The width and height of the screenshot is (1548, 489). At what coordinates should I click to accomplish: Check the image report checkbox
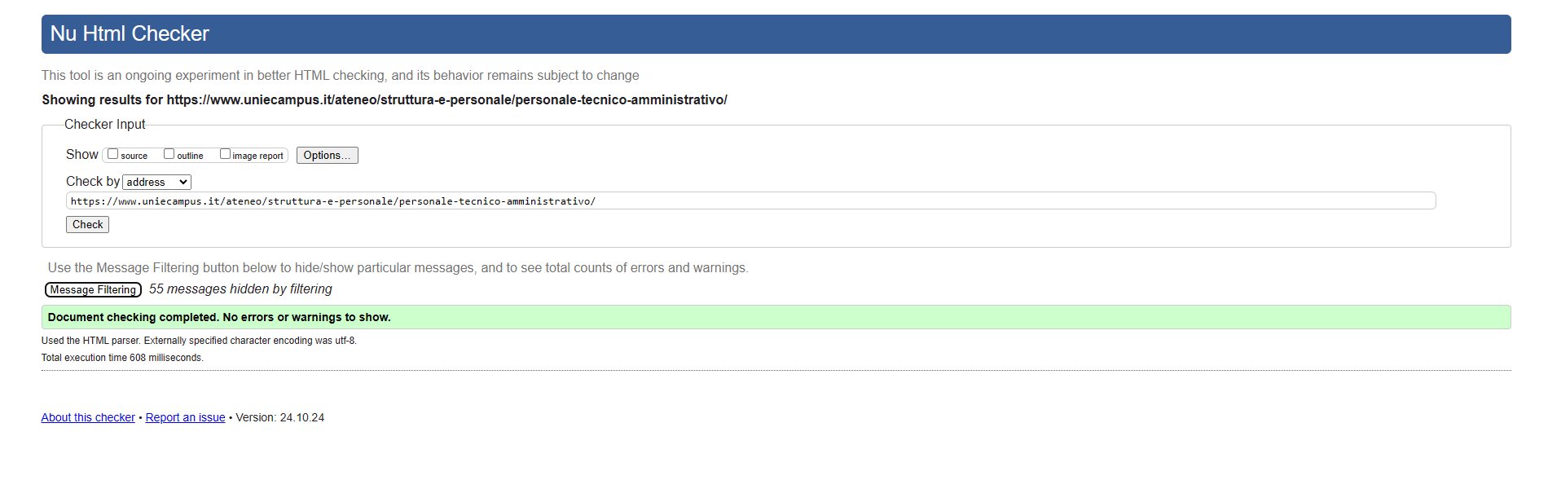coord(226,154)
